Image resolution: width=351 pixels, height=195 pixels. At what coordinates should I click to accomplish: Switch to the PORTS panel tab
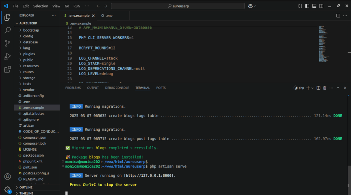tap(161, 88)
